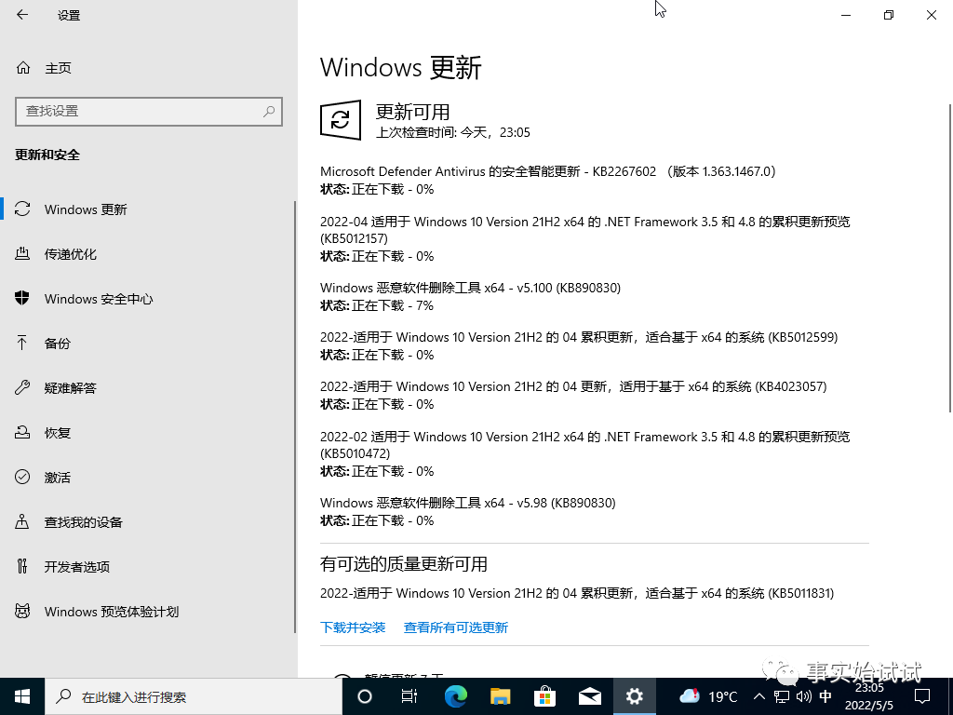Launch Microsoft Edge from the taskbar
Viewport: 953px width, 715px height.
click(455, 696)
